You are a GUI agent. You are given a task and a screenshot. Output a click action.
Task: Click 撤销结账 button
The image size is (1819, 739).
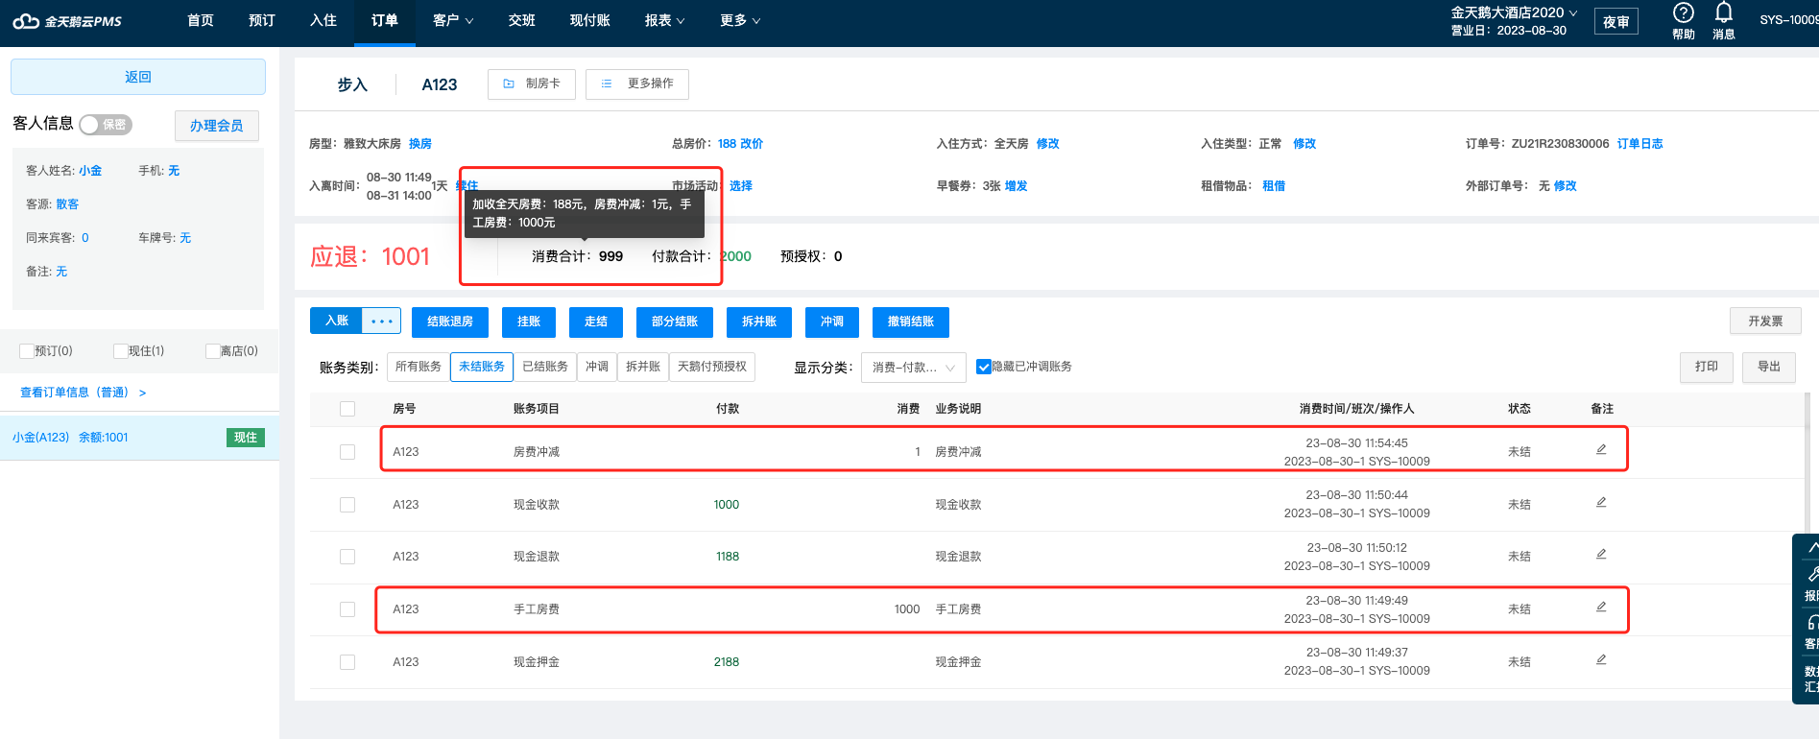[x=911, y=322]
